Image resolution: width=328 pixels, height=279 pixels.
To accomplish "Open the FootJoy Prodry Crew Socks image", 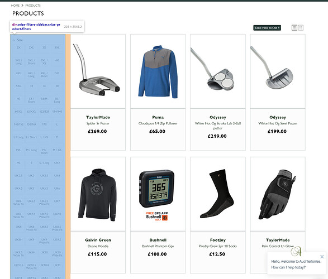I will 218,194.
